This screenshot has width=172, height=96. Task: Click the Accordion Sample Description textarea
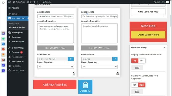[99, 33]
